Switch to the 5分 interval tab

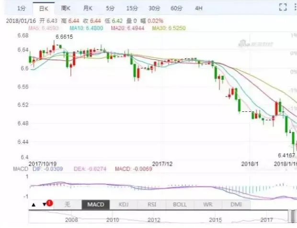point(110,8)
